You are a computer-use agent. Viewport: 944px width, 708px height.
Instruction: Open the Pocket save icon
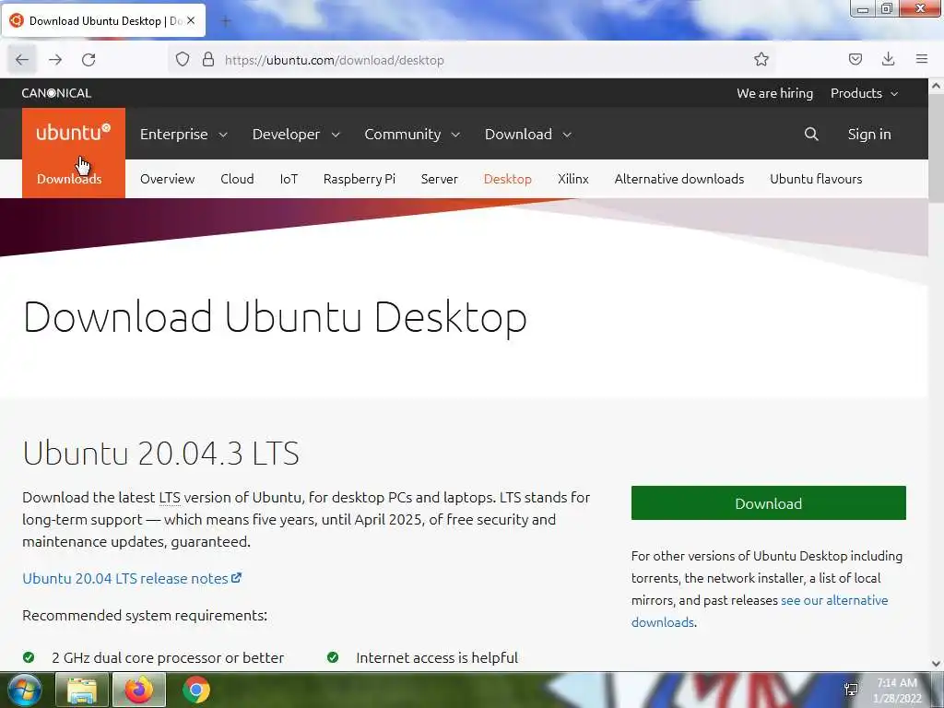855,59
